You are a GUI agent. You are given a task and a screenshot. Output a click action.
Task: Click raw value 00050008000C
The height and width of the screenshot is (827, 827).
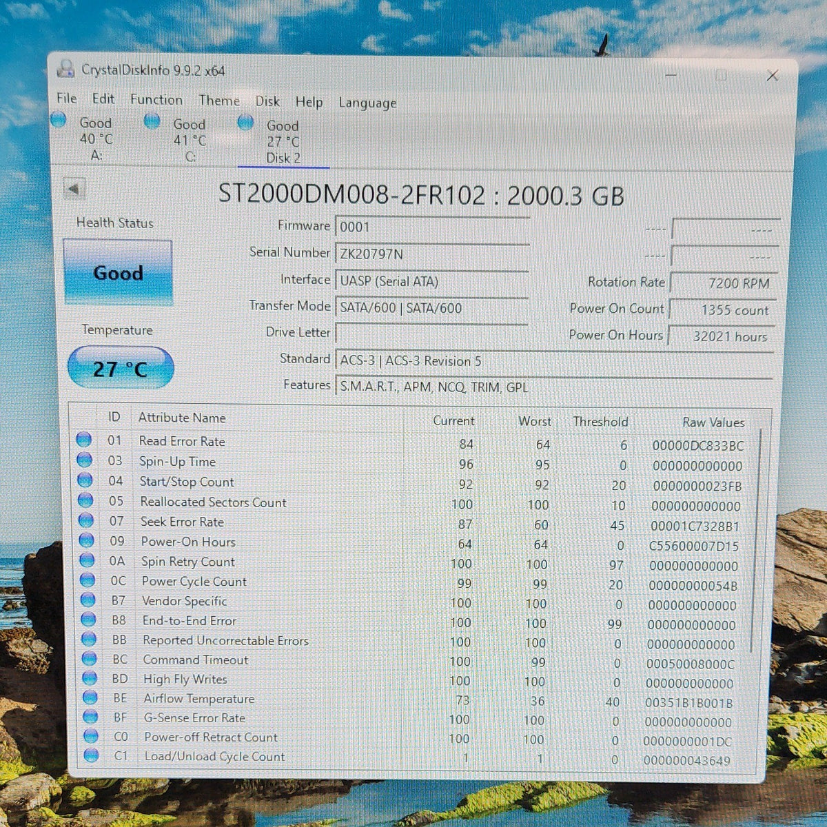click(x=690, y=664)
